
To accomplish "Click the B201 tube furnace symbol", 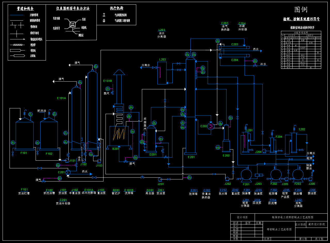I will 119,136.
